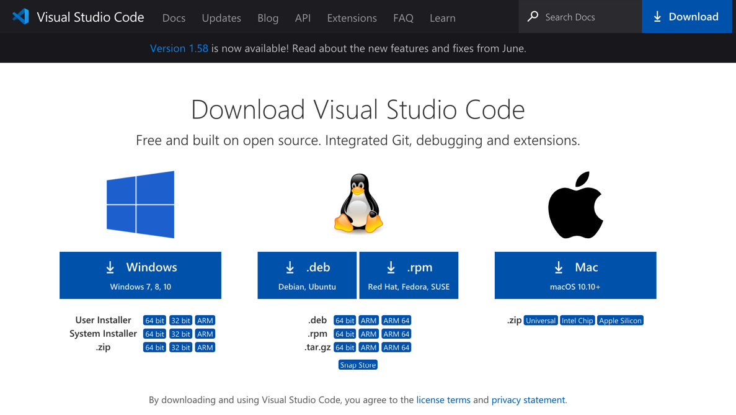Download the Windows installer button
Screen dimensions: 736x415
(140, 275)
